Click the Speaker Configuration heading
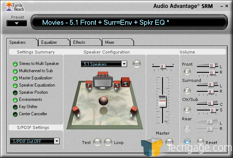Screen dimensions: 233x158 pos(106,52)
